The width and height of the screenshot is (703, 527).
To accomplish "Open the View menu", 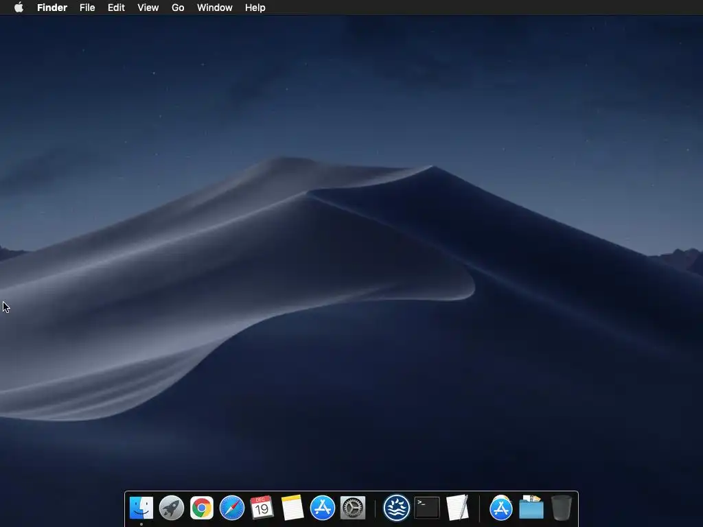I will tap(148, 8).
